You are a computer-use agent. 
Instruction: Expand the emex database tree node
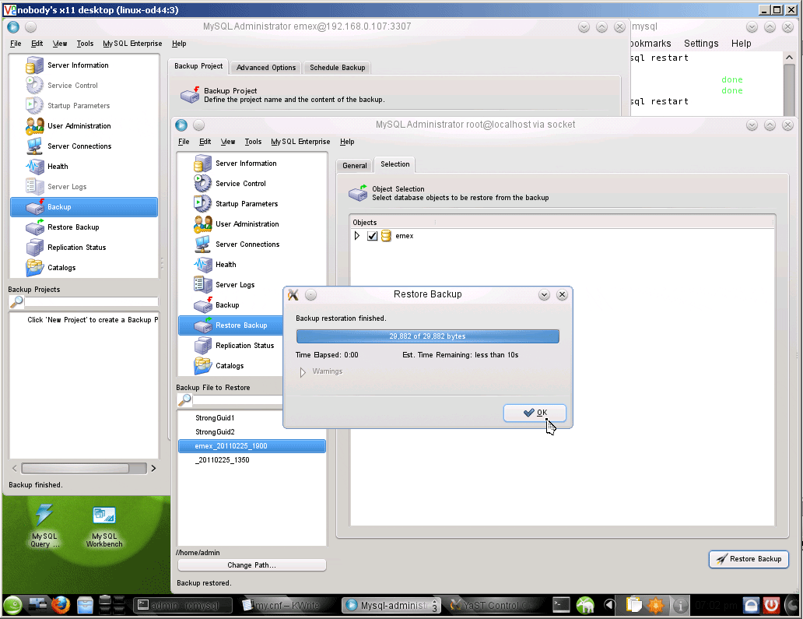click(x=357, y=236)
